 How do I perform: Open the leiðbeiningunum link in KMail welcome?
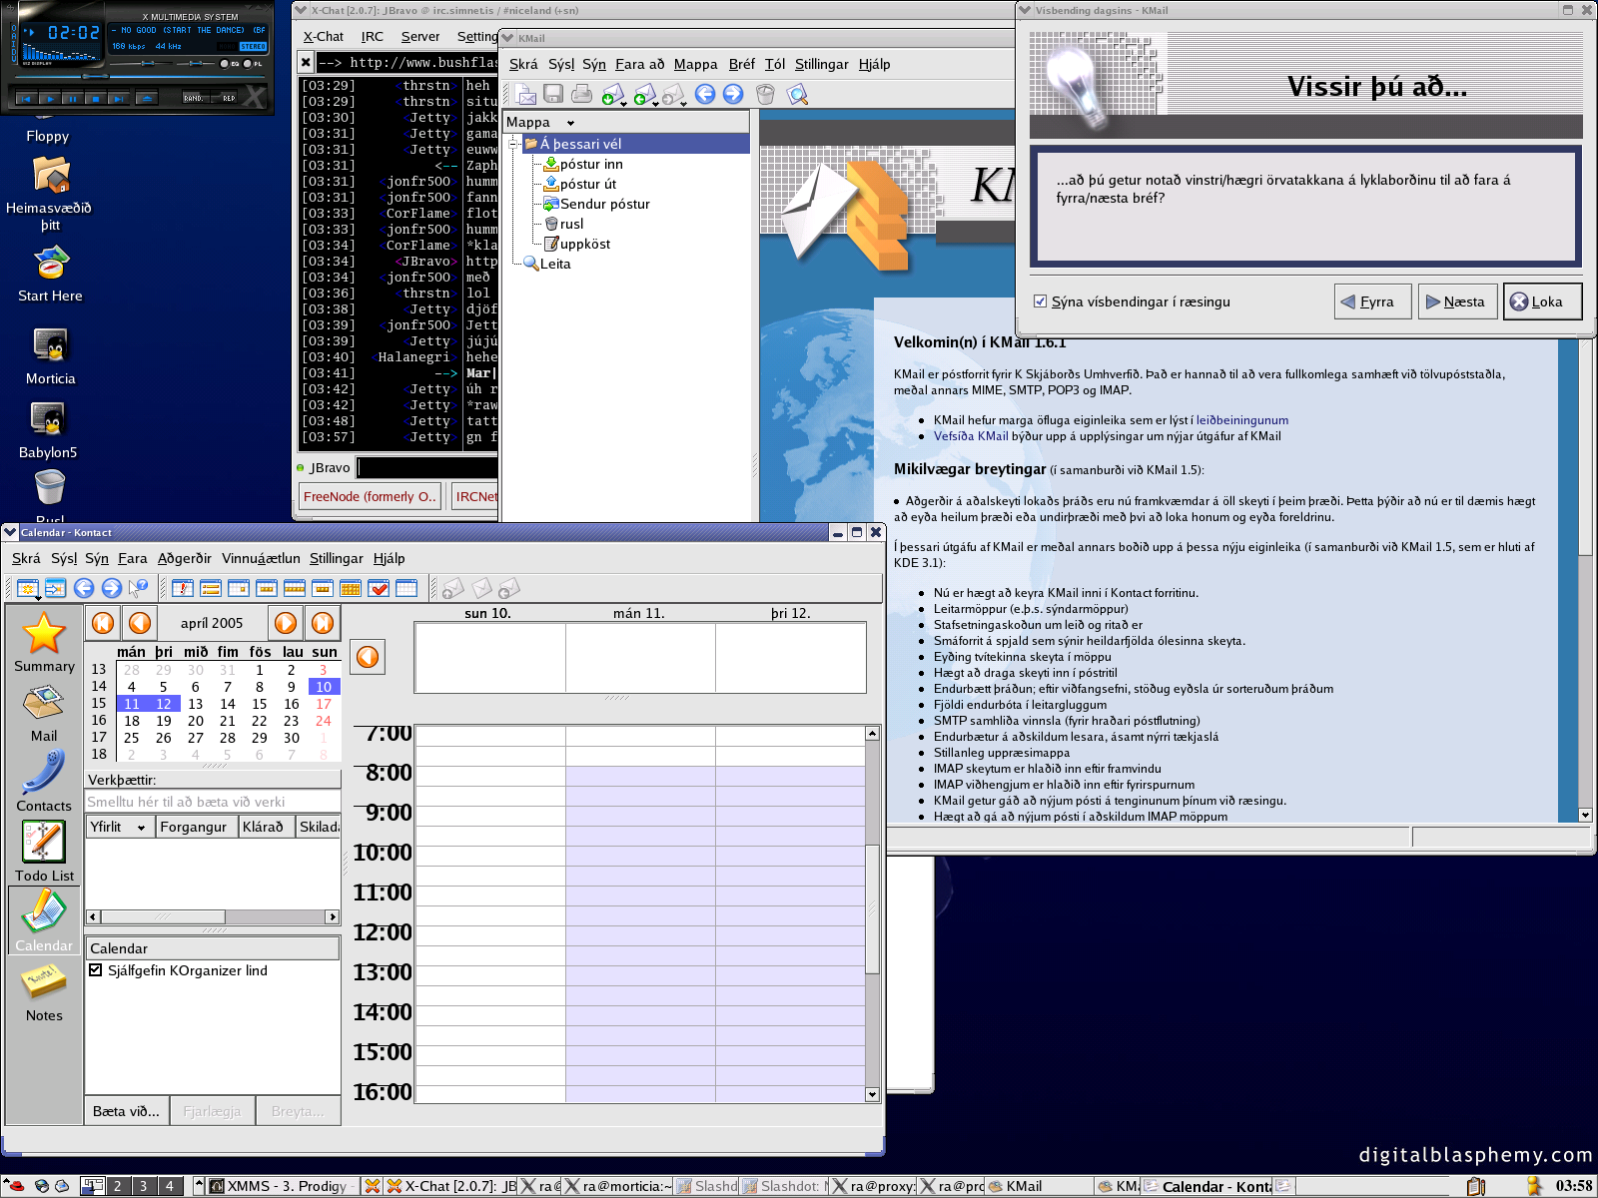pyautogui.click(x=1241, y=420)
